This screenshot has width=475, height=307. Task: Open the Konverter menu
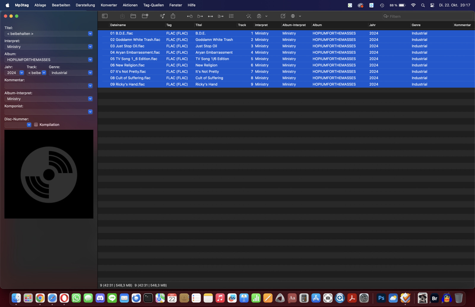pyautogui.click(x=109, y=5)
